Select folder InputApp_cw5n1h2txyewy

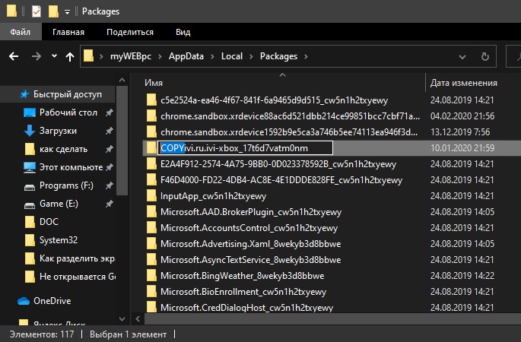coord(213,196)
